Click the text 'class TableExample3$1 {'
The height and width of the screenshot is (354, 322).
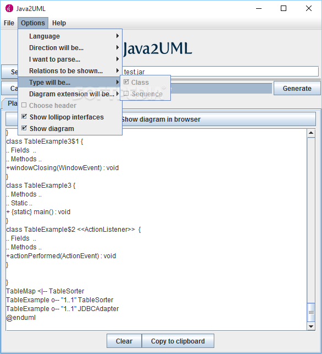[45, 141]
